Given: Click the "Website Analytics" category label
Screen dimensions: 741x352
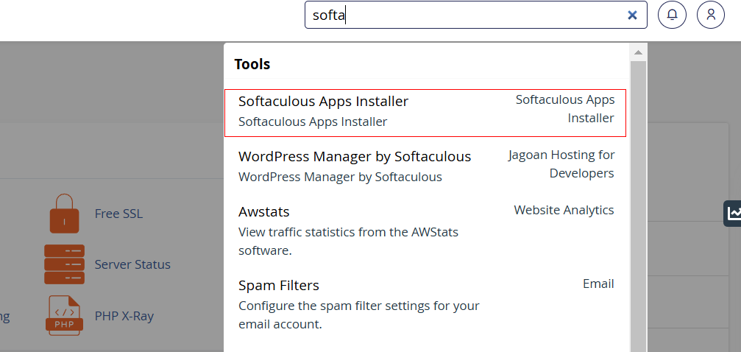Looking at the screenshot, I should (564, 210).
